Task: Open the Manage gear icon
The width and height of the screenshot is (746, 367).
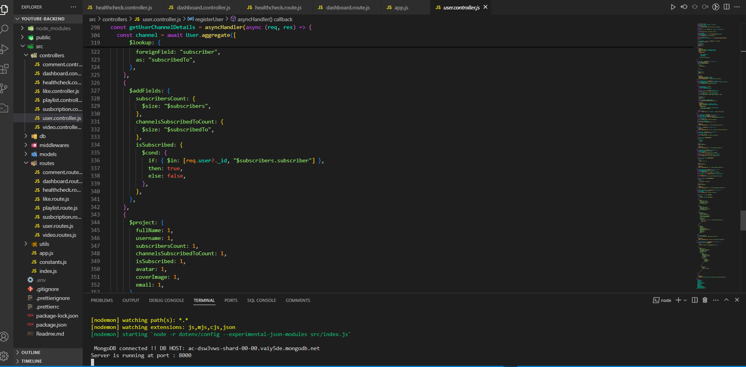Action: point(4,356)
